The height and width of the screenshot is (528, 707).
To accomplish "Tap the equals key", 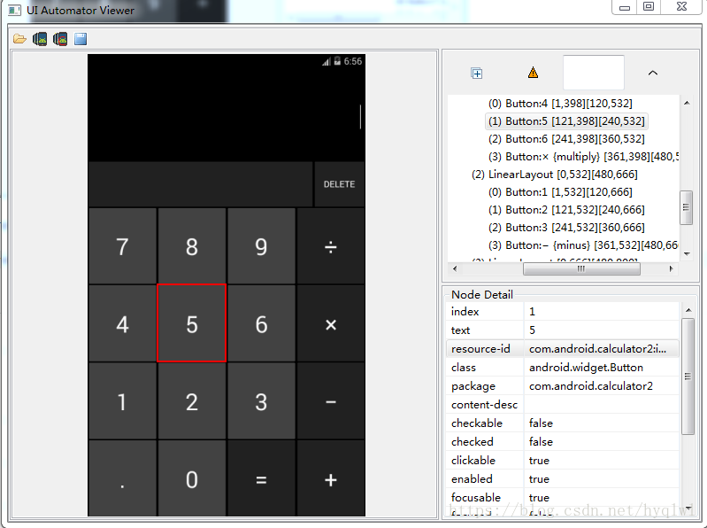I will click(x=261, y=478).
